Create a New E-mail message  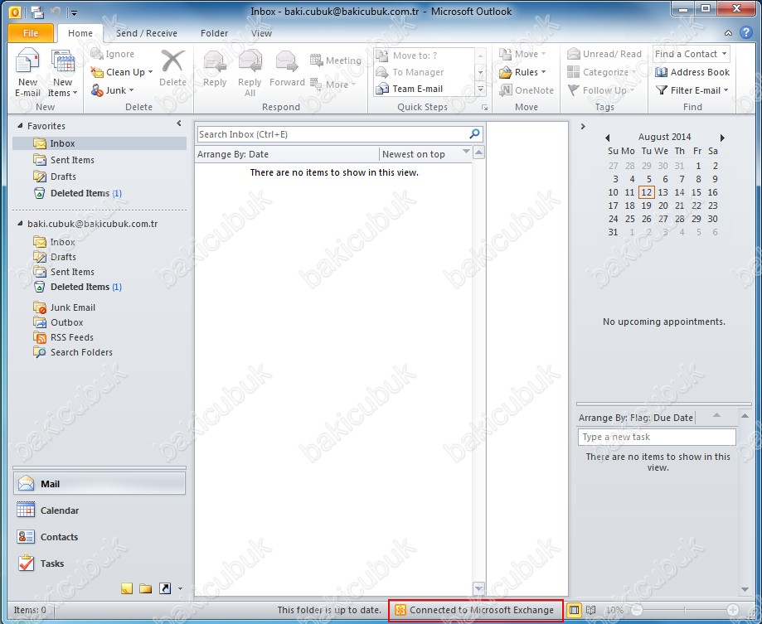[x=27, y=73]
